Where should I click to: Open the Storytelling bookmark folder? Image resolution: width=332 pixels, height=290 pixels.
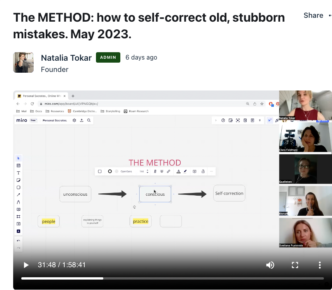click(110, 111)
